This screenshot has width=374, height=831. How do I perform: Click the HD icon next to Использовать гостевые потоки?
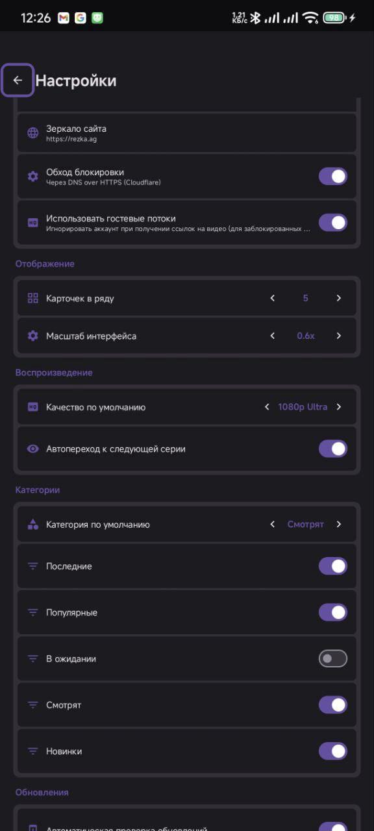[x=32, y=222]
